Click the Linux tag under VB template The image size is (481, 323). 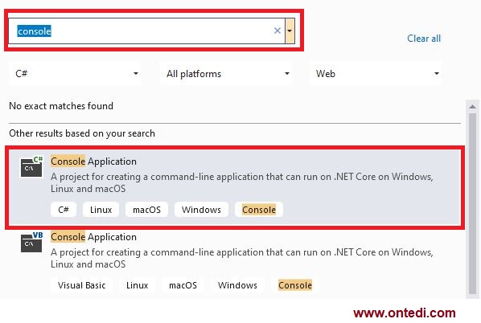pos(137,285)
